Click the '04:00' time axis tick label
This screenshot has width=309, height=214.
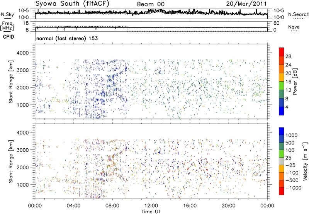[74, 206]
